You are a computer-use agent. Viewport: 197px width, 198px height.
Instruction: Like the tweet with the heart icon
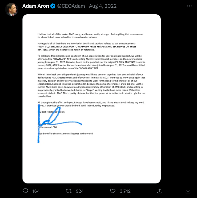point(113,191)
